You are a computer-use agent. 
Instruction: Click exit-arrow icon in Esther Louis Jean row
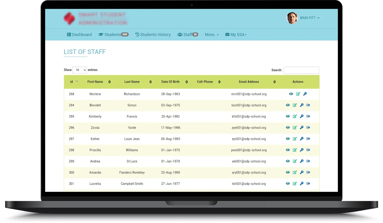(308, 139)
